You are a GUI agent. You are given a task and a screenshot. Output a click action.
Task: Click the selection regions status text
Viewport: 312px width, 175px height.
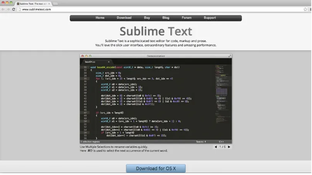[x=90, y=141]
